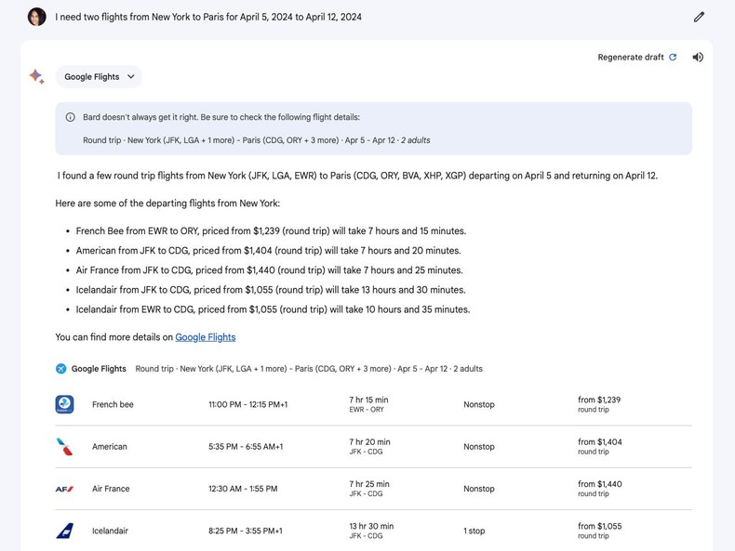Click the user prompt text at top
This screenshot has height=551, width=735.
tap(208, 17)
